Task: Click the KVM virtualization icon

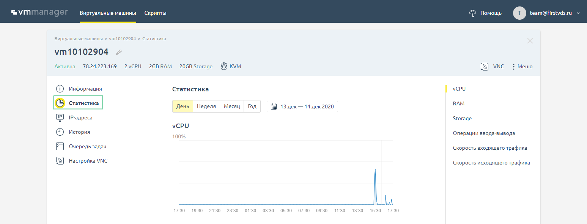Action: pyautogui.click(x=224, y=66)
